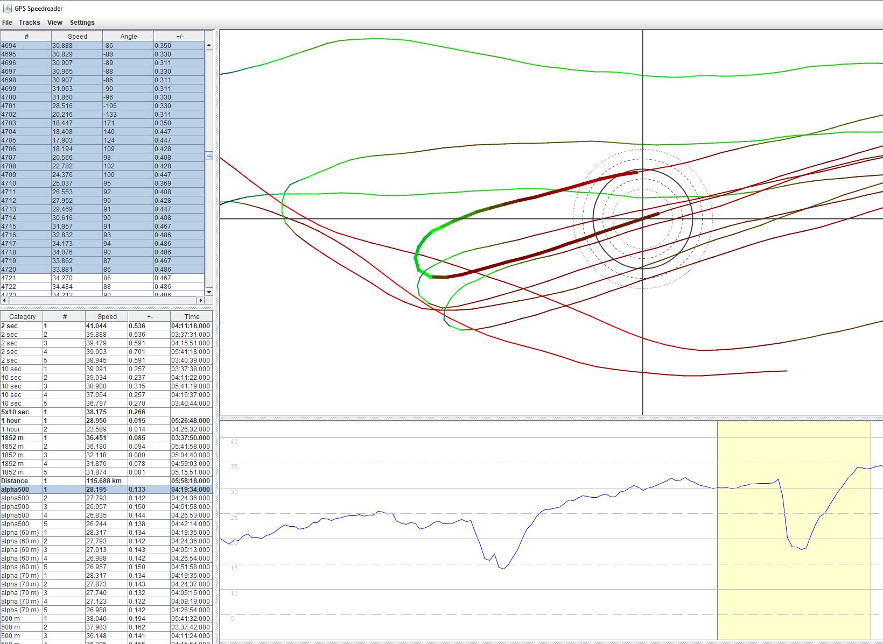Click the vertical scrollbar thumb of the points table

[209, 155]
